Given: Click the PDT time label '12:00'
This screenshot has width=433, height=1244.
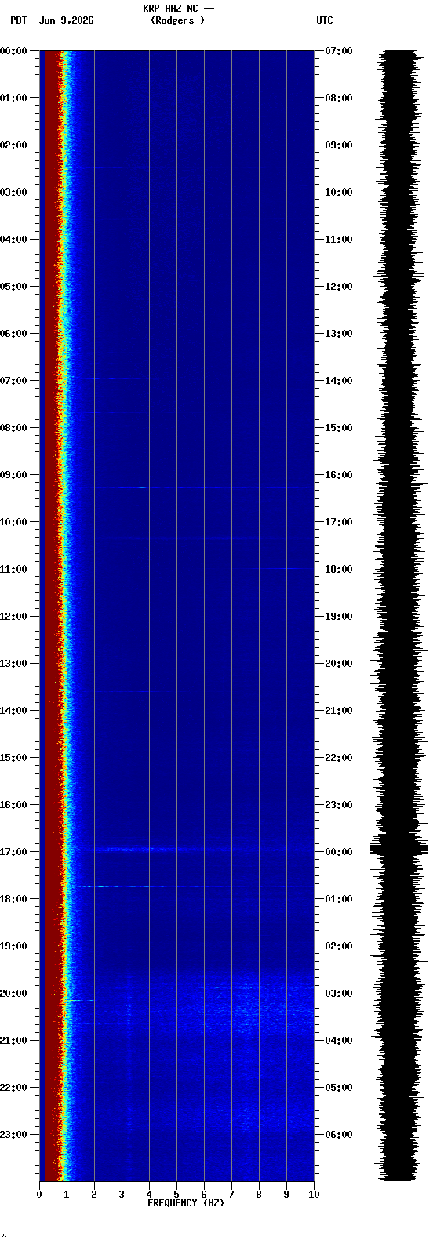Looking at the screenshot, I should (14, 617).
